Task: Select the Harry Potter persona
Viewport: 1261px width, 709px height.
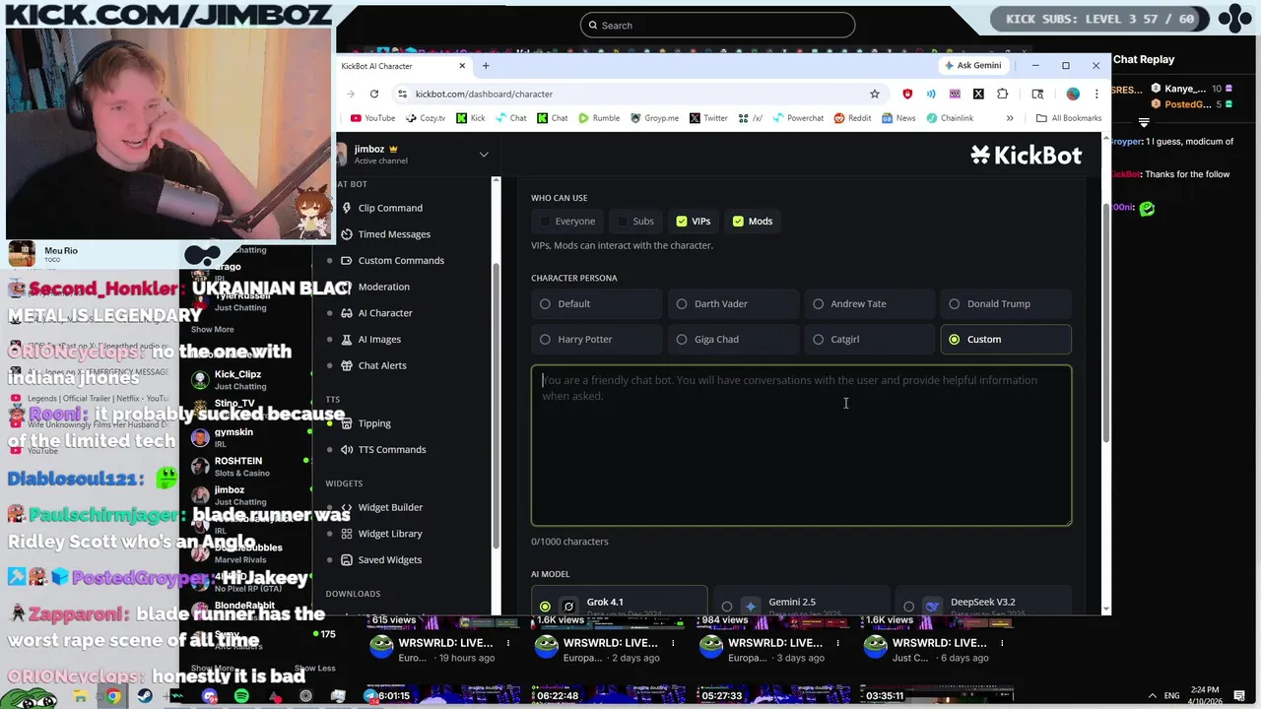Action: click(597, 340)
